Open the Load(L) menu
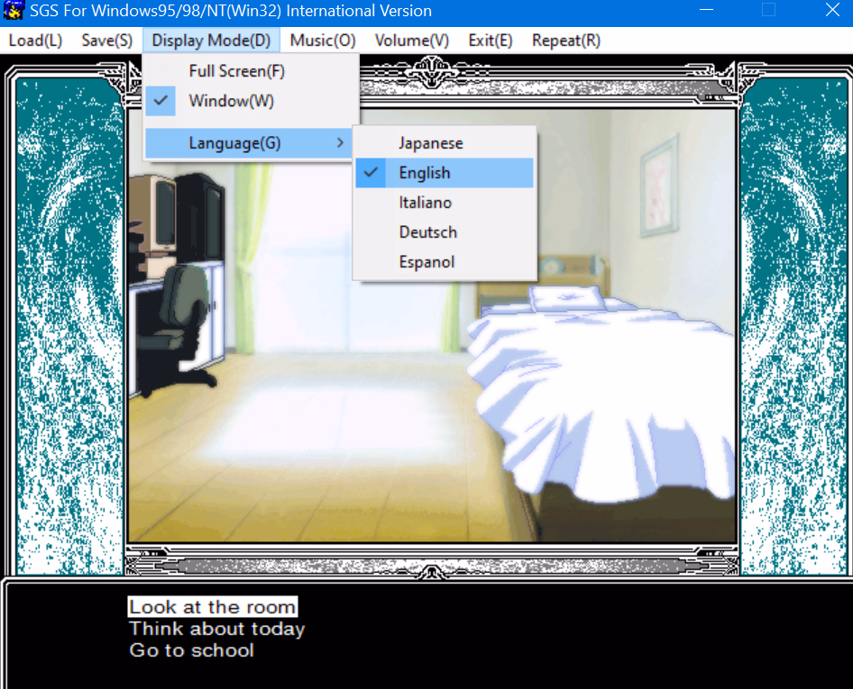This screenshot has width=853, height=689. (35, 41)
